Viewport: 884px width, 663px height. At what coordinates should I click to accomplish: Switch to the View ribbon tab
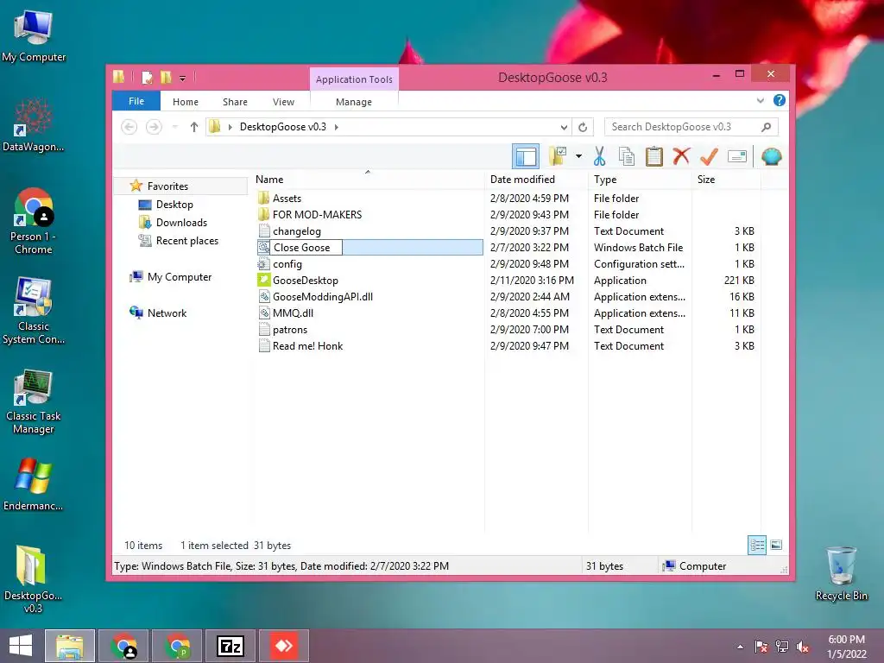pos(283,102)
